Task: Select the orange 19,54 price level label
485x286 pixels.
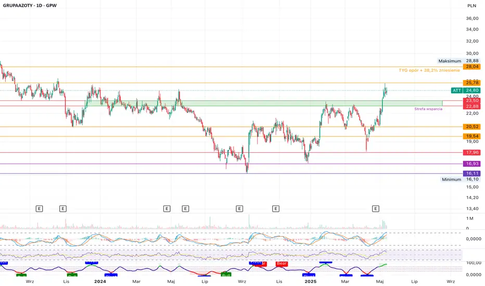Action: (x=471, y=136)
